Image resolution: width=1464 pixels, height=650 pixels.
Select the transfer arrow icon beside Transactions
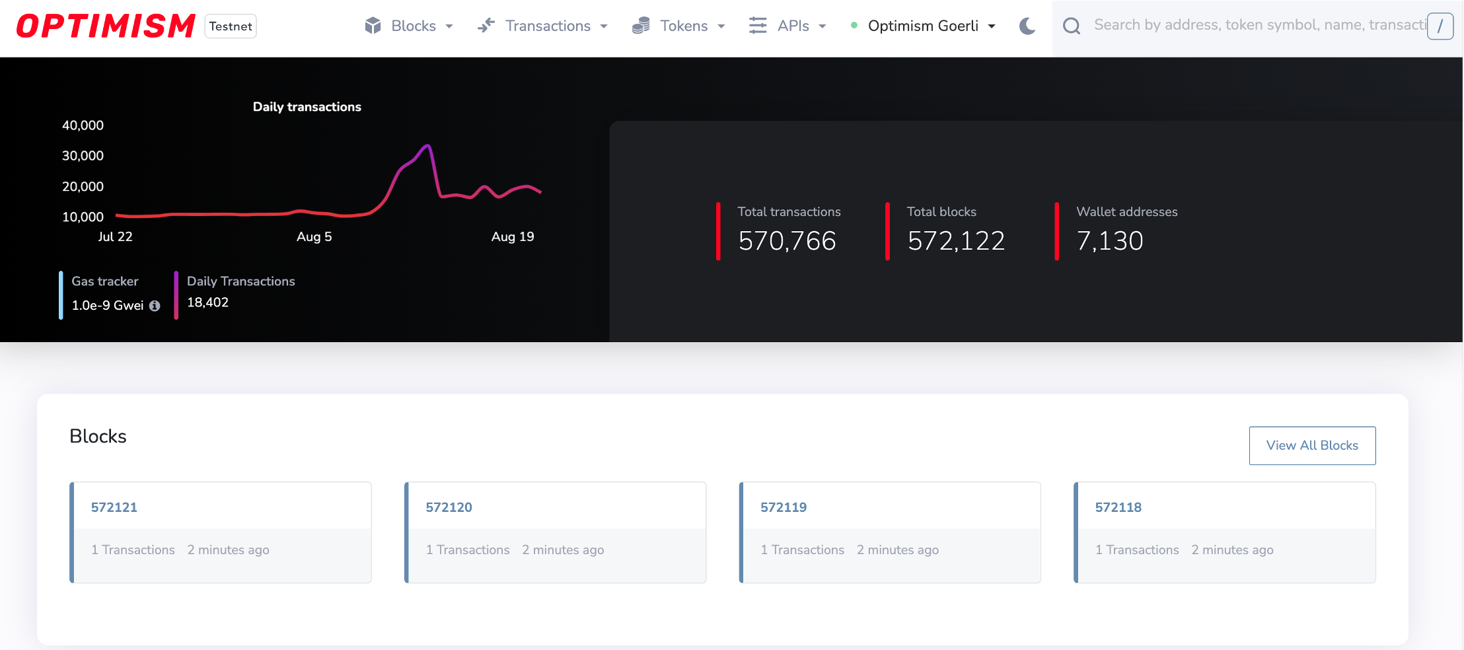point(487,25)
